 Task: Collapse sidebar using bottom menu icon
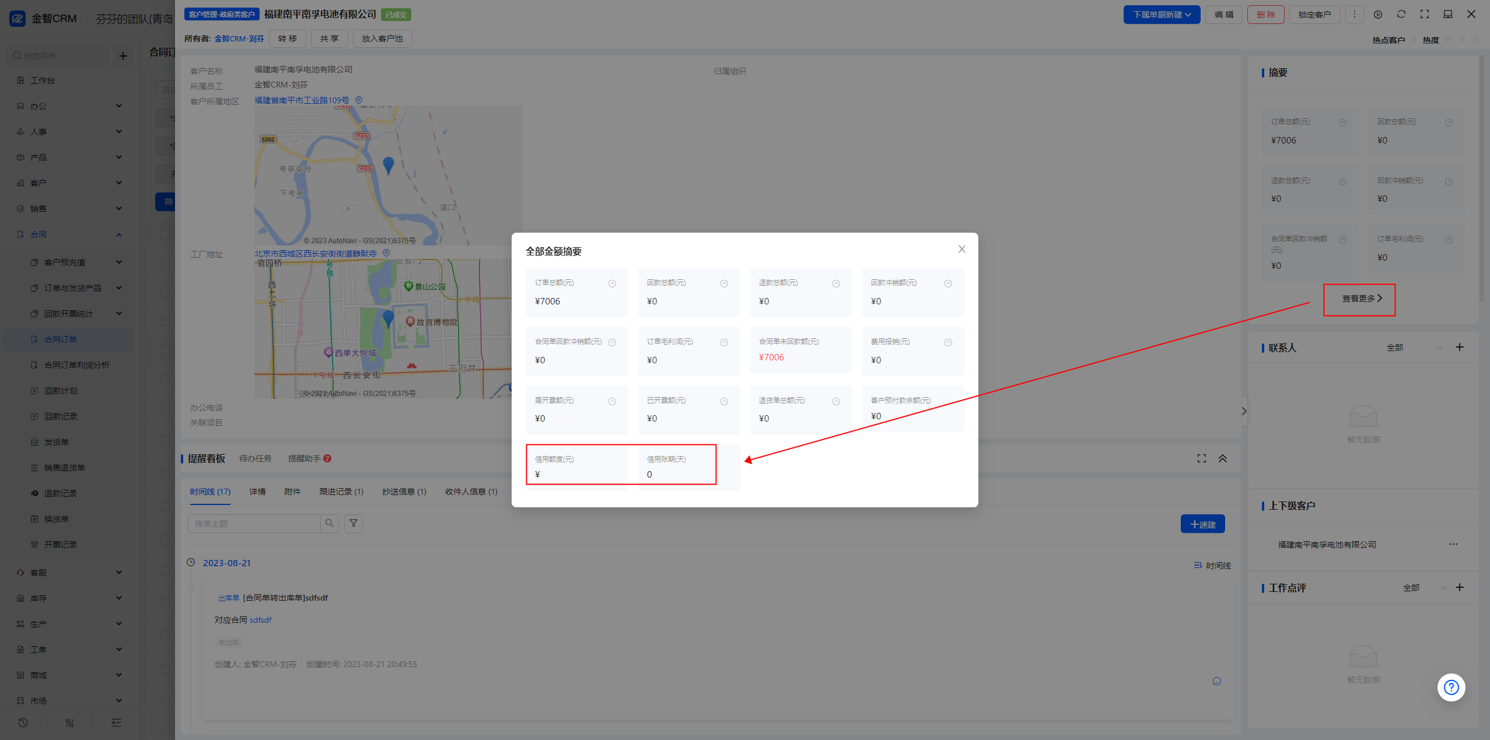(x=117, y=723)
